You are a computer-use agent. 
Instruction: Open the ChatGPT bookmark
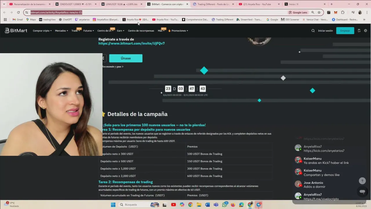pyautogui.click(x=65, y=19)
